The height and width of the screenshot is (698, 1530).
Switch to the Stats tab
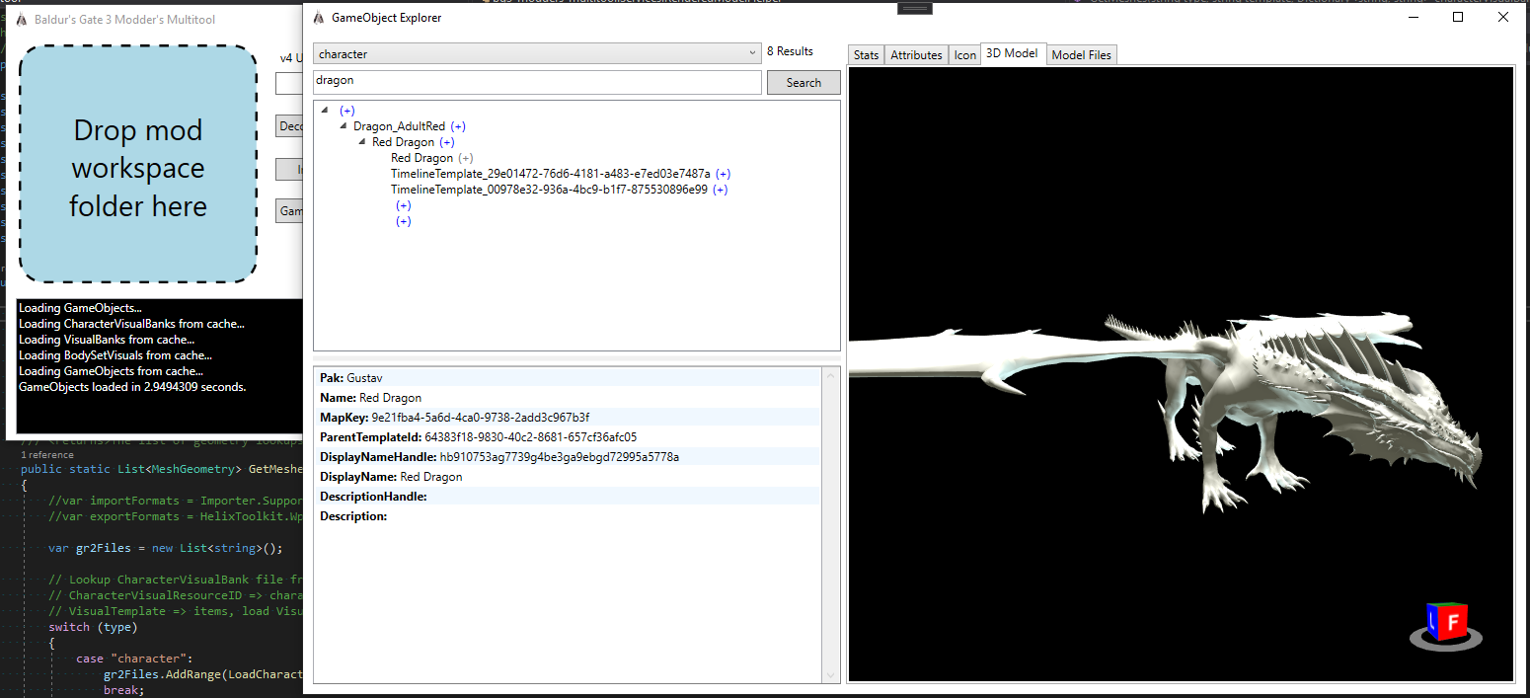(x=866, y=54)
